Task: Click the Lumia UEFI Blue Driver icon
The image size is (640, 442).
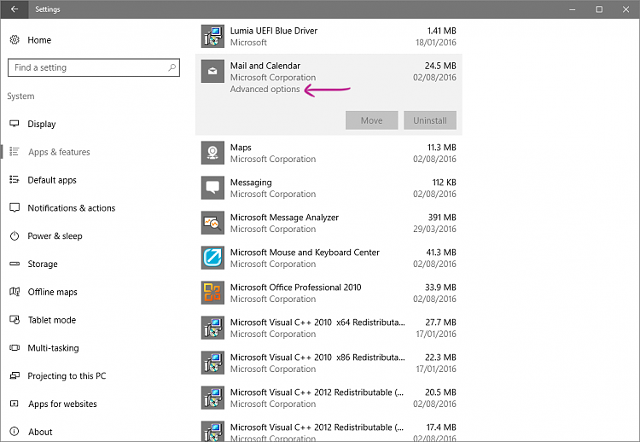Action: (212, 37)
